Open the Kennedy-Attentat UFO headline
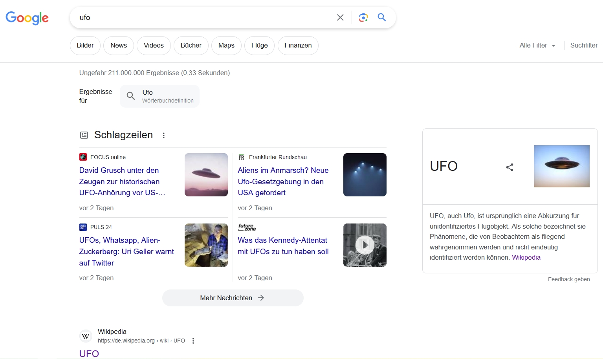 click(283, 246)
